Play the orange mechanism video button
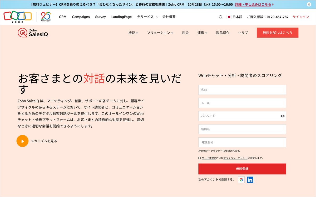 point(22,141)
